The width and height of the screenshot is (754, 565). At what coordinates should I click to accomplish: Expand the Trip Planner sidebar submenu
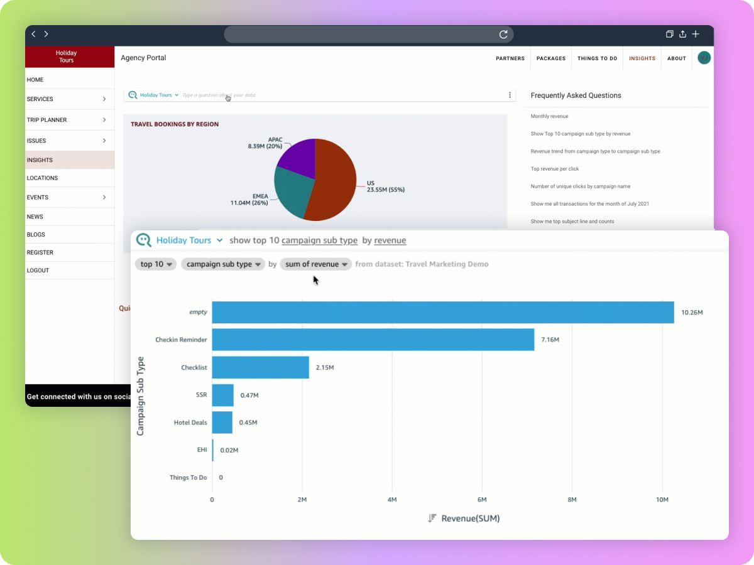104,120
